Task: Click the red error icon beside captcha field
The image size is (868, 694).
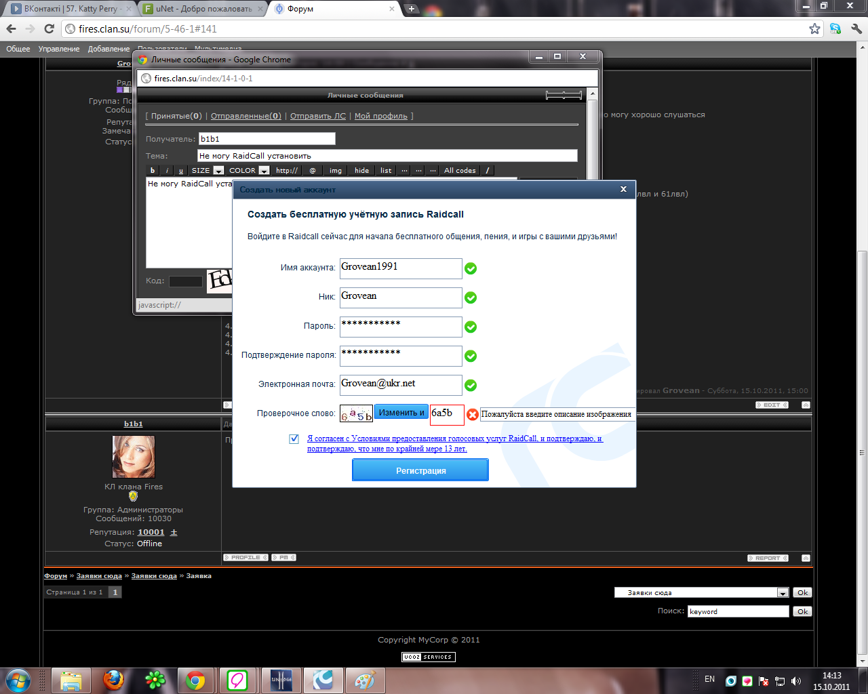Action: tap(473, 415)
